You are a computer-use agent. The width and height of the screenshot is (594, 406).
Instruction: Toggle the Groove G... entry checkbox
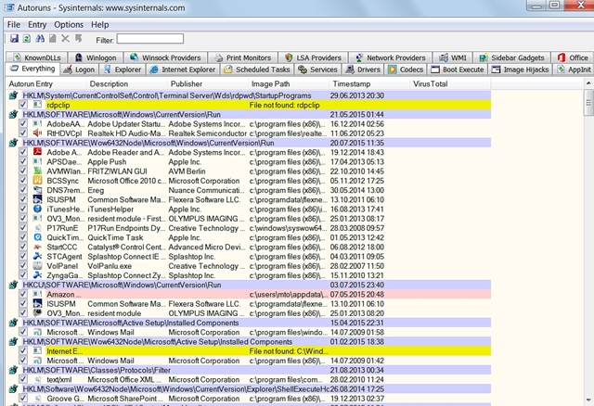(23, 398)
